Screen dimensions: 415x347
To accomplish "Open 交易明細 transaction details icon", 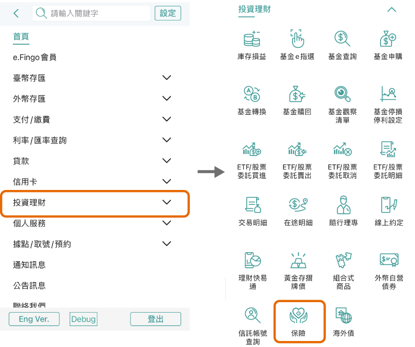I will coord(253,205).
